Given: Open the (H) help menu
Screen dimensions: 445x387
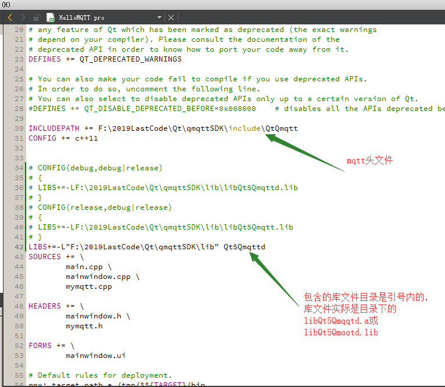Looking at the screenshot, I should 6,4.
